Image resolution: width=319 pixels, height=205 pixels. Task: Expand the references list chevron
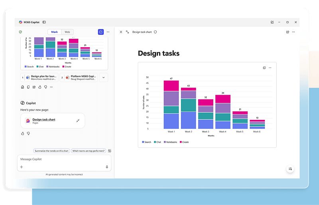tap(103, 78)
